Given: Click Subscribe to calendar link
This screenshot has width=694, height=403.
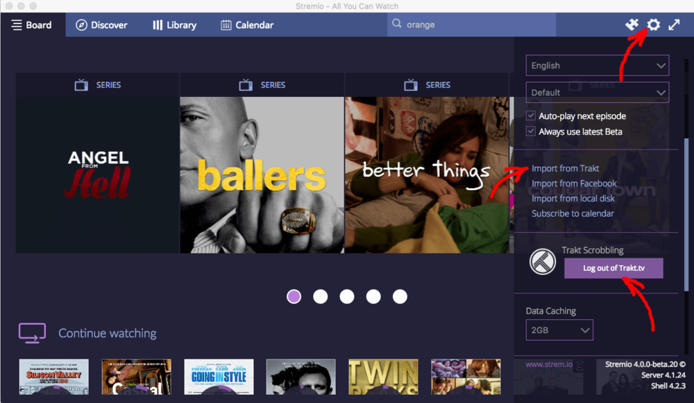Looking at the screenshot, I should pyautogui.click(x=573, y=214).
